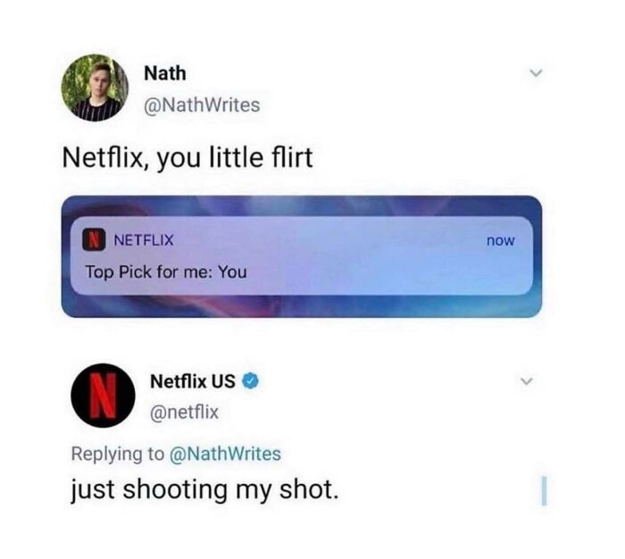This screenshot has height=559, width=625.
Task: Click the 'Top Pick for me: You' notification text
Action: coord(166,272)
